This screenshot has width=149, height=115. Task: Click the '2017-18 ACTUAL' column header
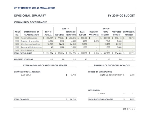click(48, 33)
